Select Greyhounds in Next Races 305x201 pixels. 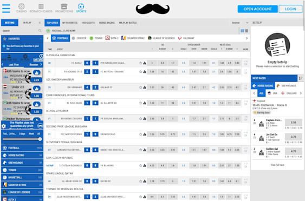(x=287, y=86)
